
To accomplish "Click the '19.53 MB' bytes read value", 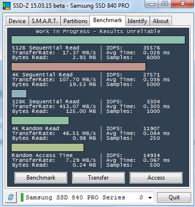I will tap(83, 85).
